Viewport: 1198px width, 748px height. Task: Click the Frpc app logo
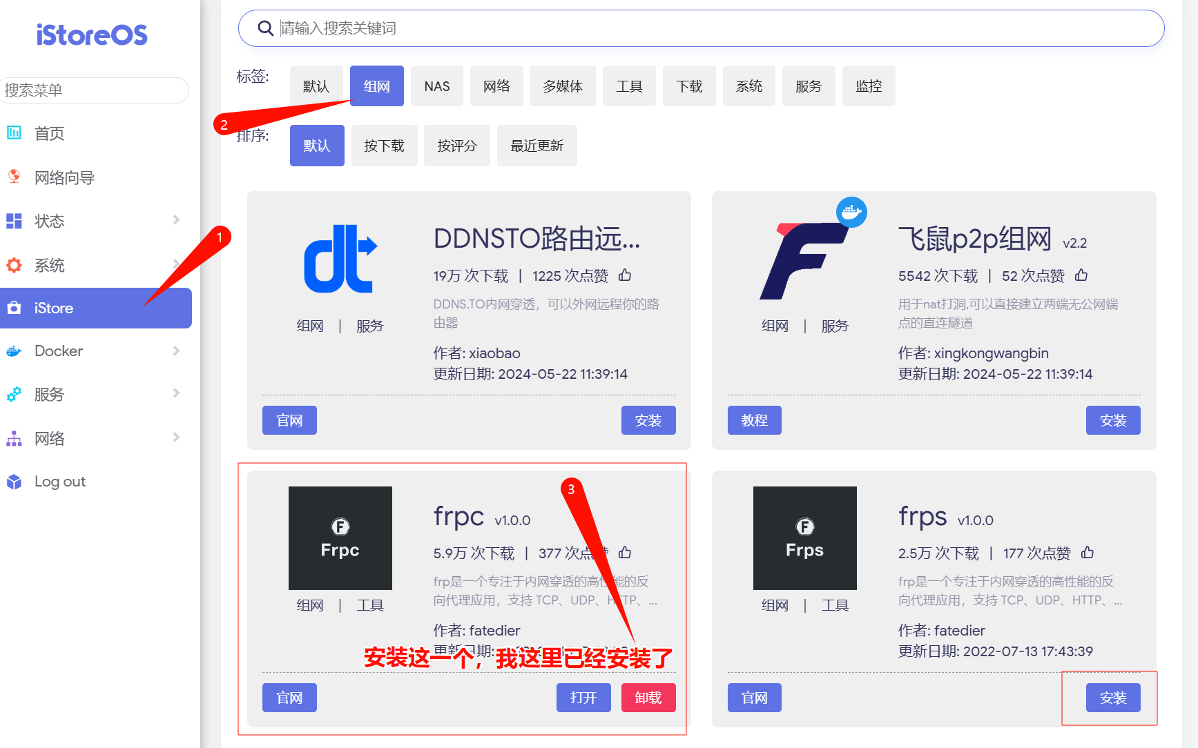coord(340,538)
